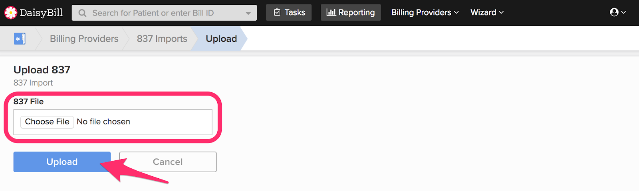The width and height of the screenshot is (639, 191).
Task: Go to 837 Imports breadcrumb
Action: pos(162,39)
